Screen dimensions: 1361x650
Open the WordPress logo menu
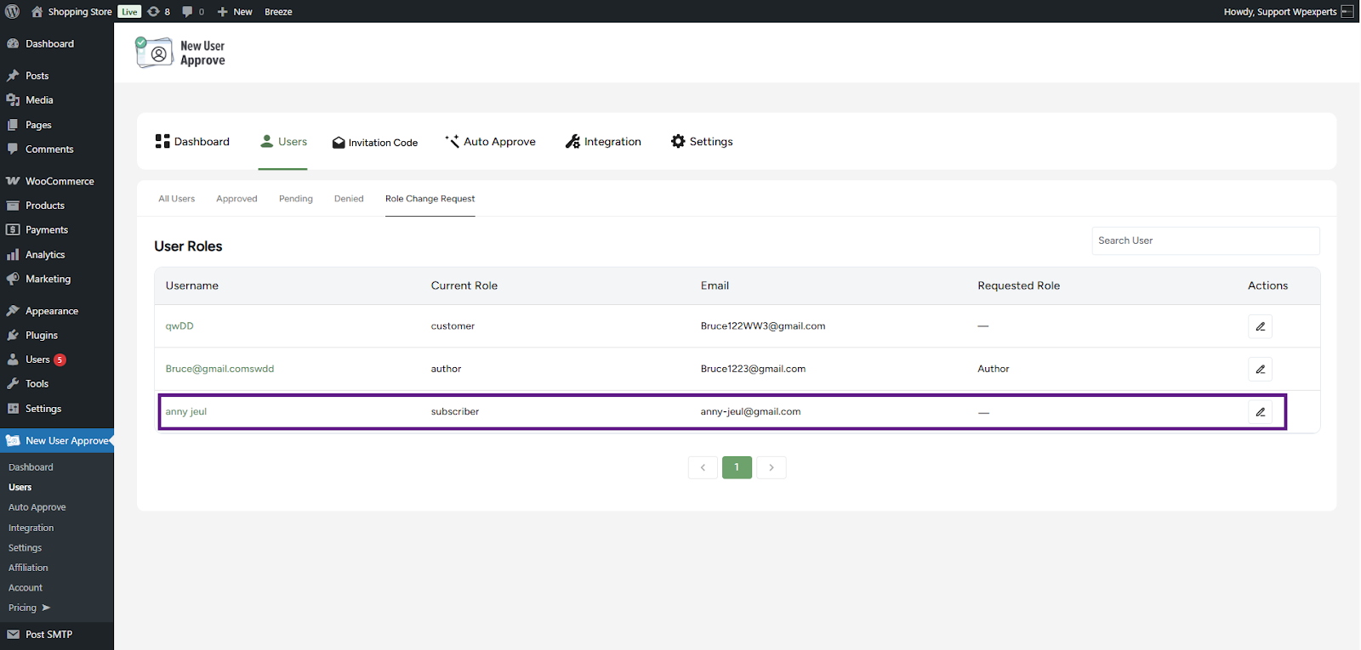click(x=13, y=11)
